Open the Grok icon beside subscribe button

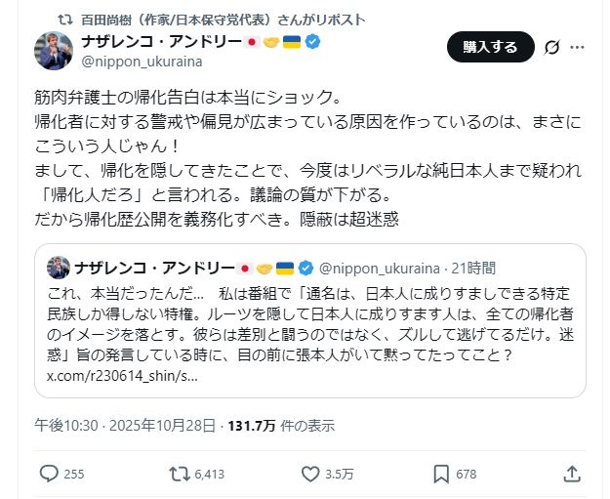point(551,47)
